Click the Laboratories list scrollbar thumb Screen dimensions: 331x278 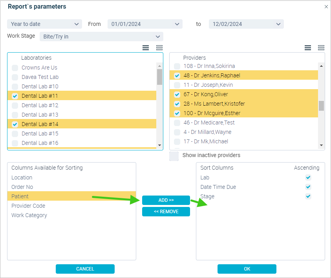(159, 77)
